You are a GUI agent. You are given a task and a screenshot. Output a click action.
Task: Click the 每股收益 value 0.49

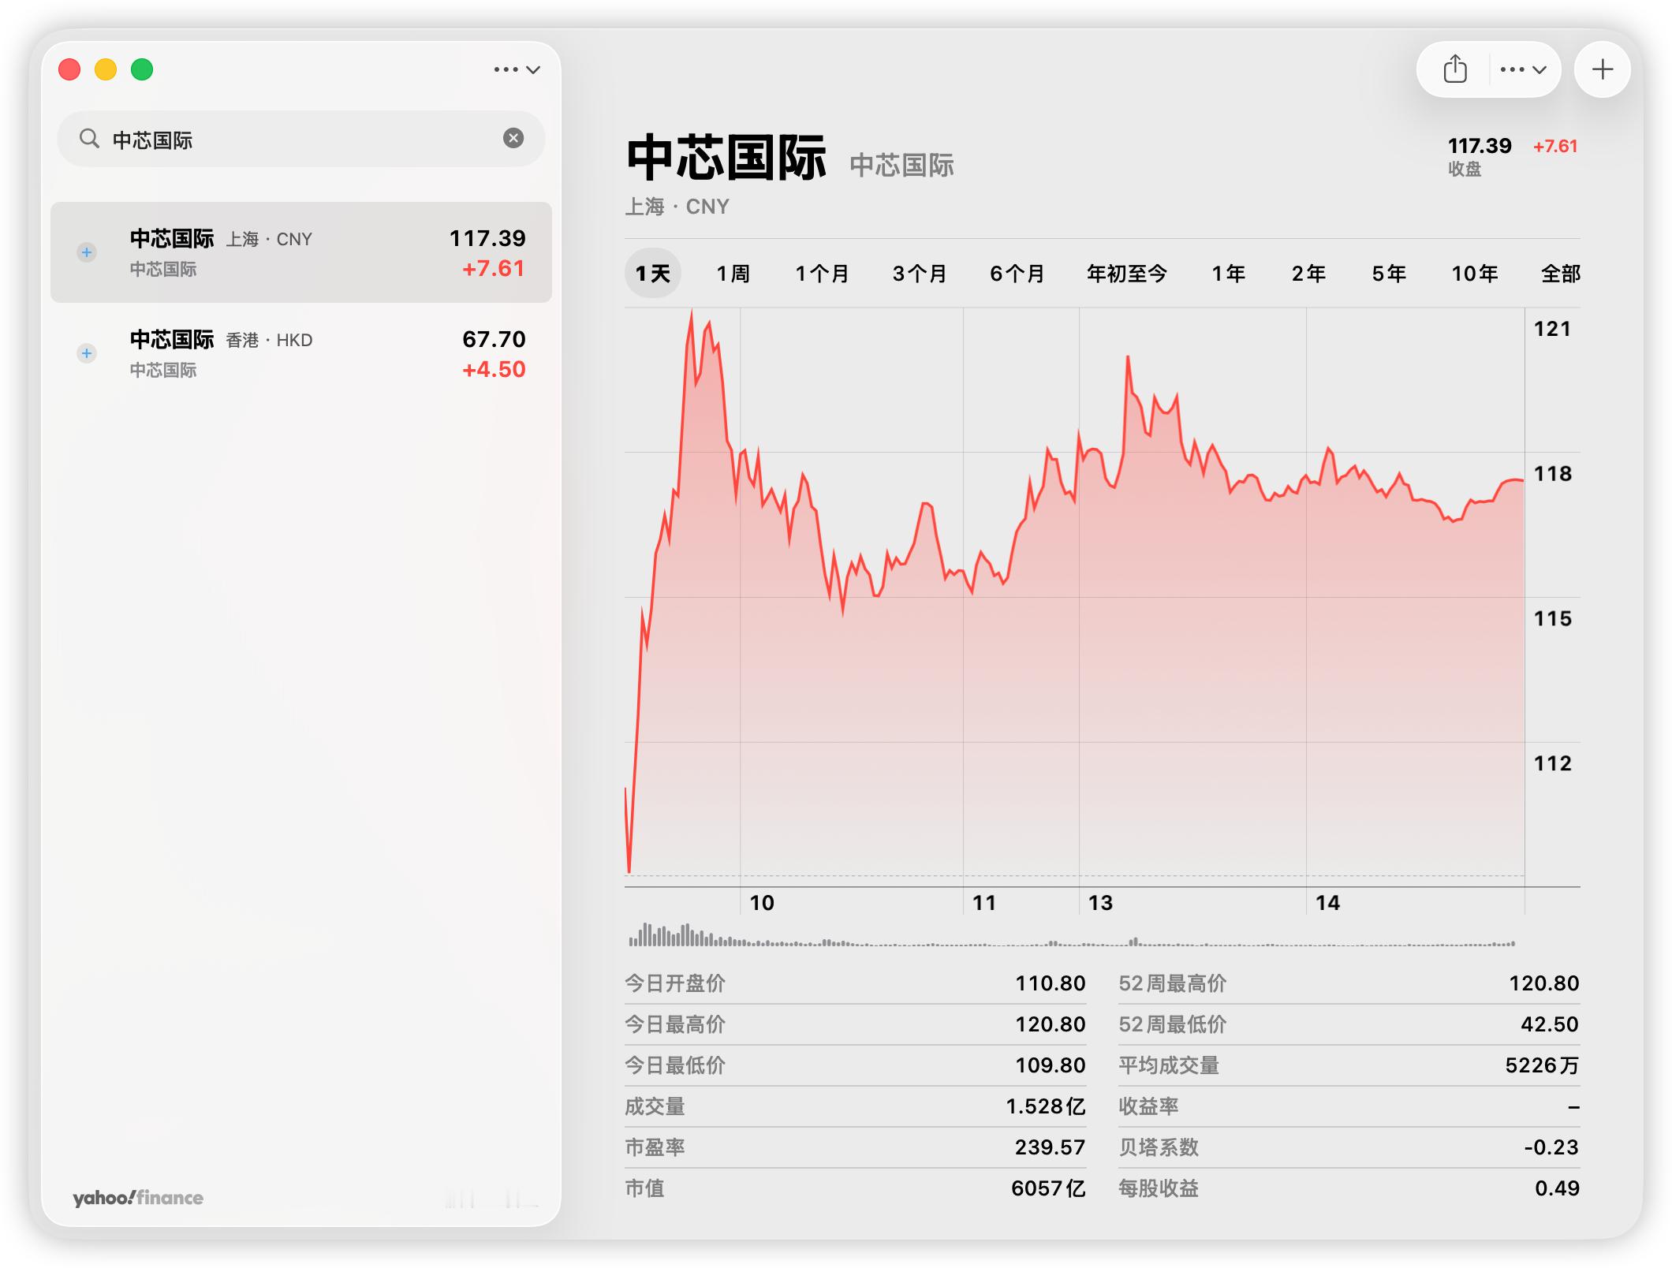tap(1557, 1188)
